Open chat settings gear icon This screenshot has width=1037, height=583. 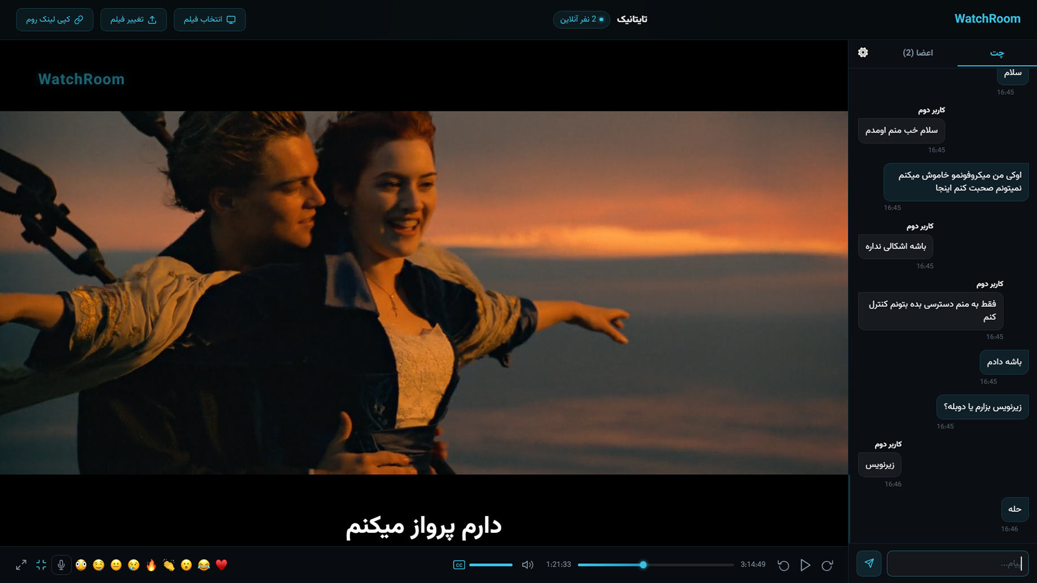point(863,52)
